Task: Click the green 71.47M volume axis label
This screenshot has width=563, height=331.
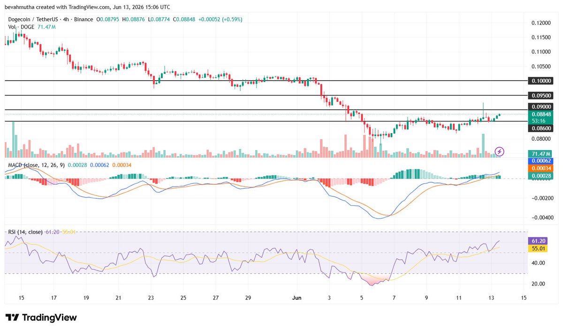Action: click(541, 154)
